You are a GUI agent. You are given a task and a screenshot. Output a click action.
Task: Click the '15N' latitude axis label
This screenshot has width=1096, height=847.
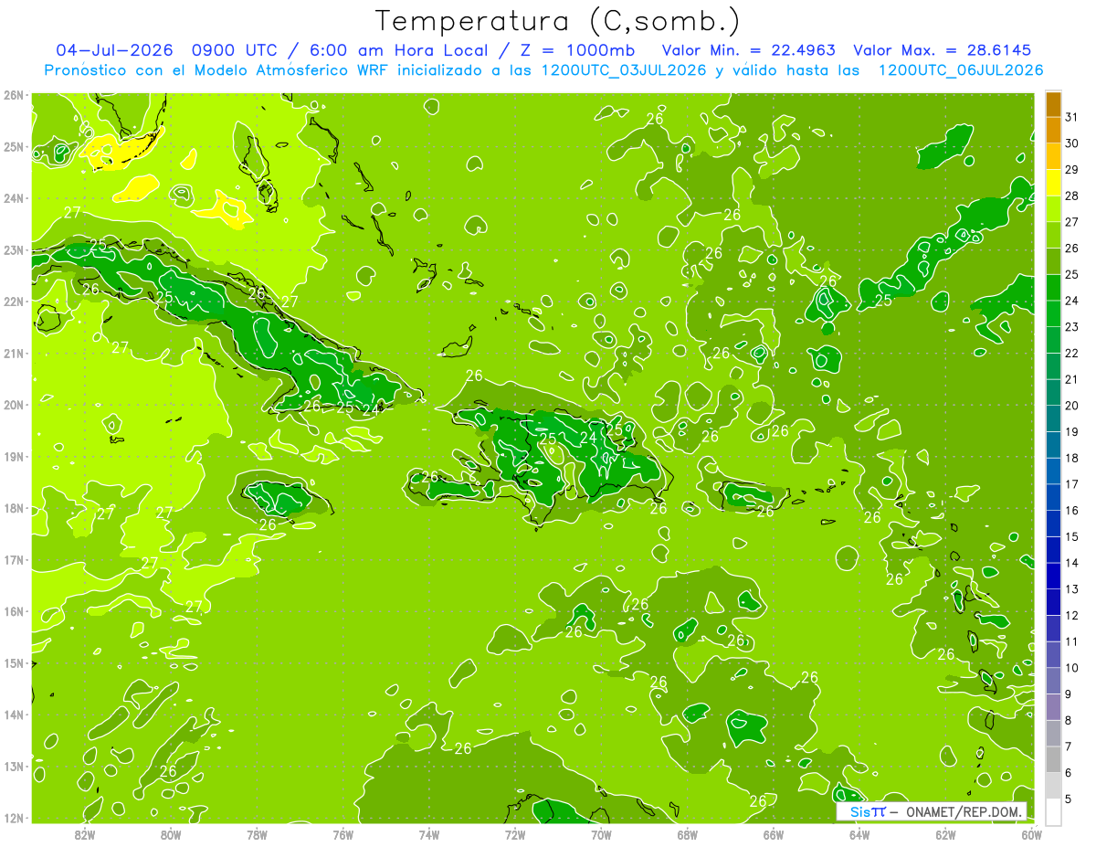click(x=13, y=662)
